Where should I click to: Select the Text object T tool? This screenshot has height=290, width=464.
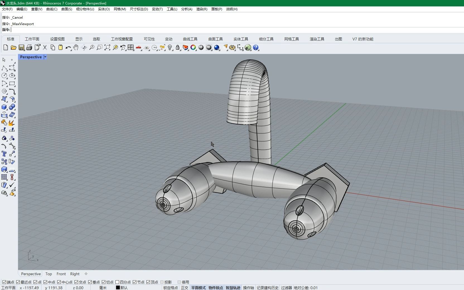point(4,154)
